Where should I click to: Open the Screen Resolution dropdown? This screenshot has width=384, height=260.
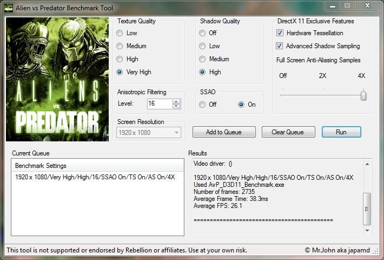pyautogui.click(x=149, y=132)
